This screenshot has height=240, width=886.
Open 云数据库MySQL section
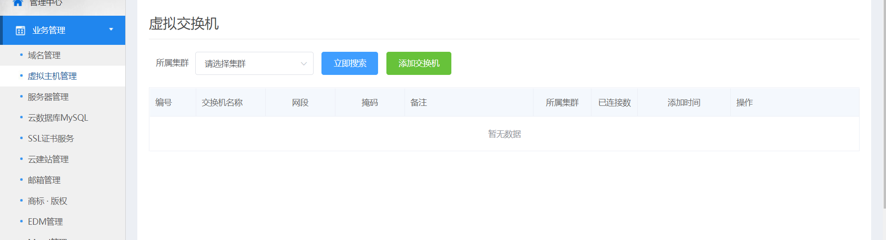pos(58,118)
